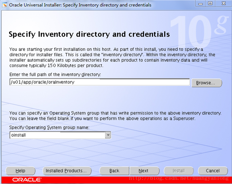Click the inventory directory path field
This screenshot has height=184, width=232.
[x=100, y=82]
